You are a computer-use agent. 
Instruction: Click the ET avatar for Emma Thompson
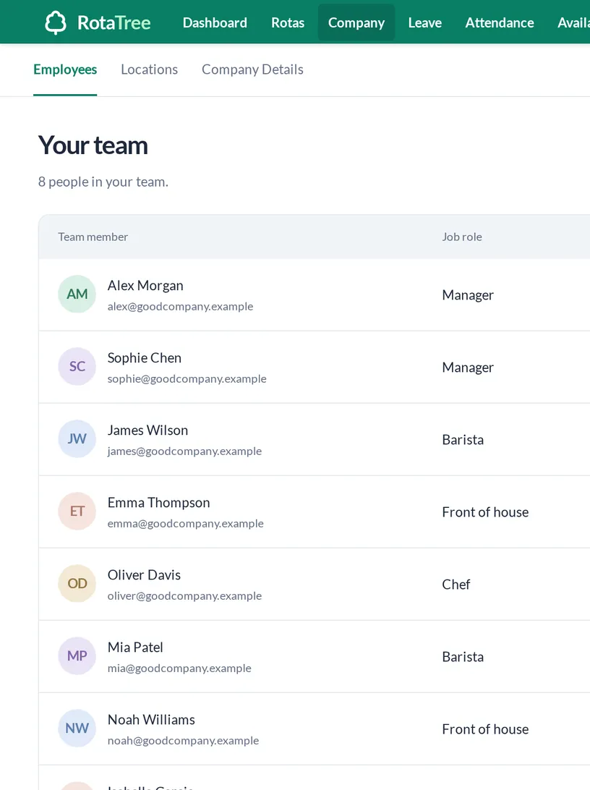point(77,511)
